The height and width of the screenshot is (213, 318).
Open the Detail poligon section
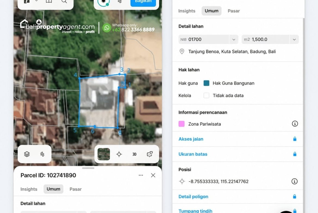coord(238,196)
